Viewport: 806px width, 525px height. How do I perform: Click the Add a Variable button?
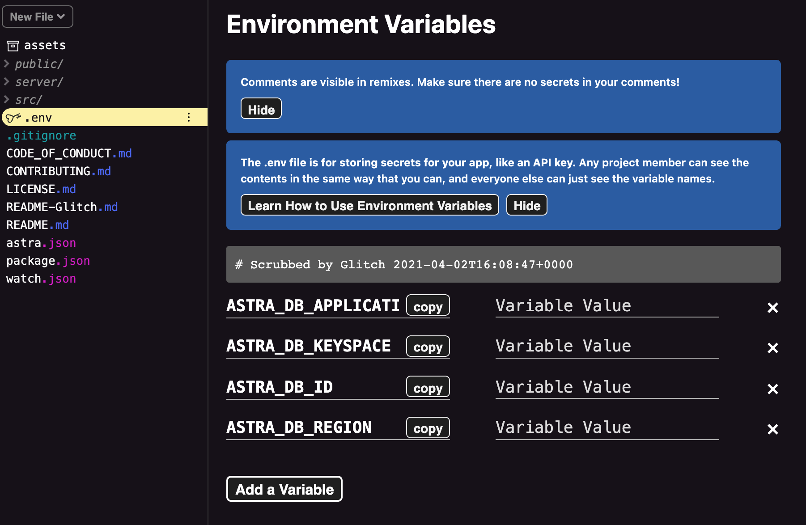[284, 489]
